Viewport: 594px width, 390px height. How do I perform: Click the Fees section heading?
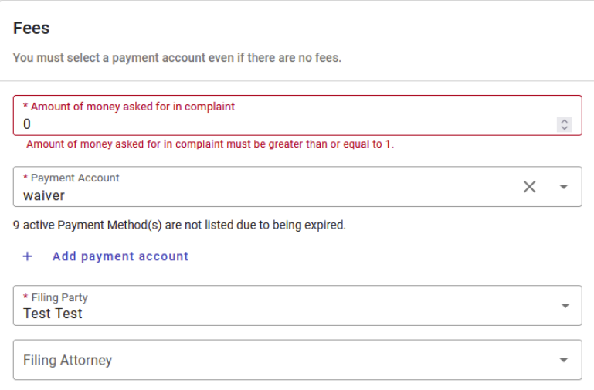click(x=32, y=29)
